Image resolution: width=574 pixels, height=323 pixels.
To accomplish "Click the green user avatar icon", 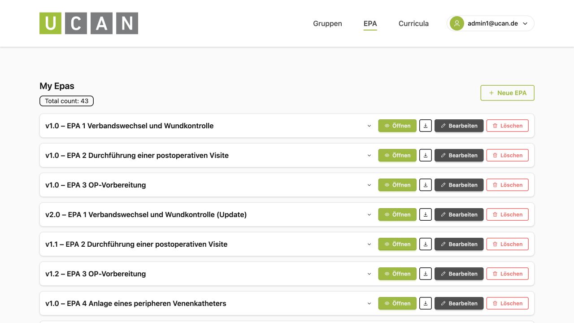I will tap(457, 23).
